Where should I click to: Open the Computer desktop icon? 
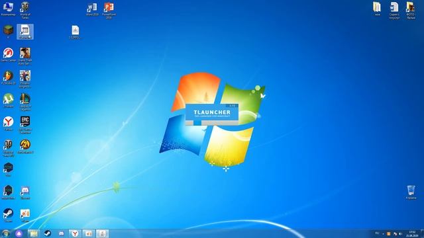(x=8, y=9)
